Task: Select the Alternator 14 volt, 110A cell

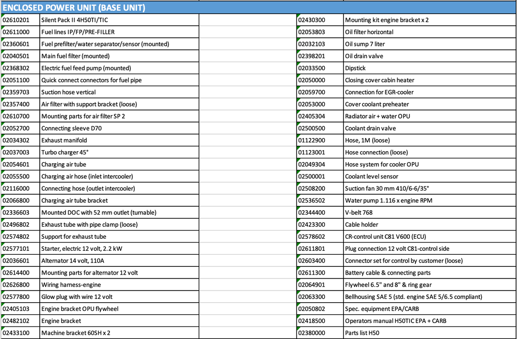Action: click(119, 261)
